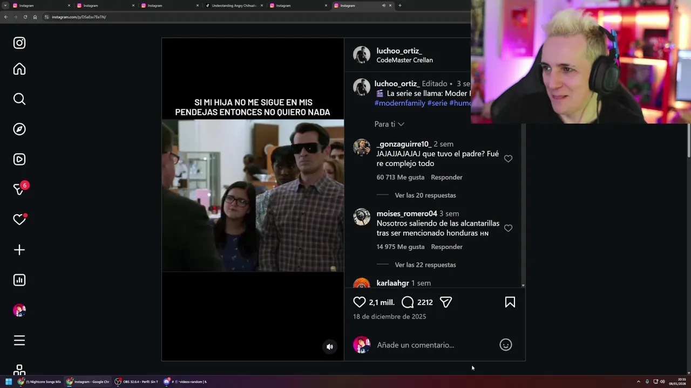Viewport: 691px width, 388px height.
Task: Open _gonzaguirre10_ username link
Action: pos(404,144)
